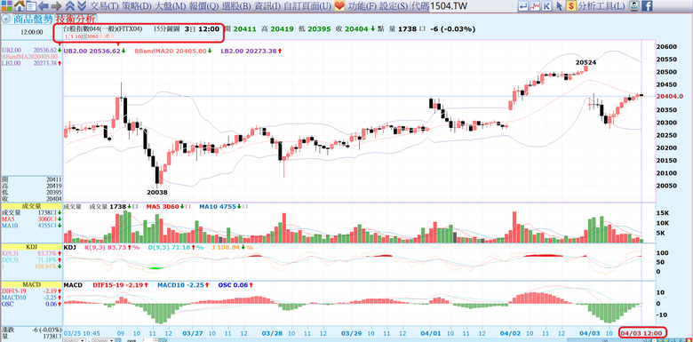Open the Facebook icon
Screen dimensions: 693x342
(x=647, y=5)
